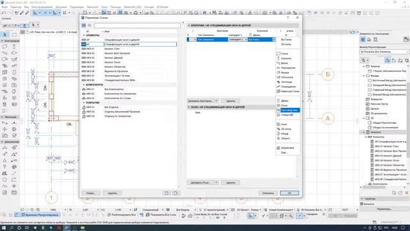Viewport: 410px width, 231px height.
Task: Open Файл menu in menu bar
Action: pyautogui.click(x=4, y=7)
